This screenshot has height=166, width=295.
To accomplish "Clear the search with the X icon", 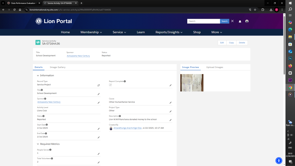I will pyautogui.click(x=232, y=21).
